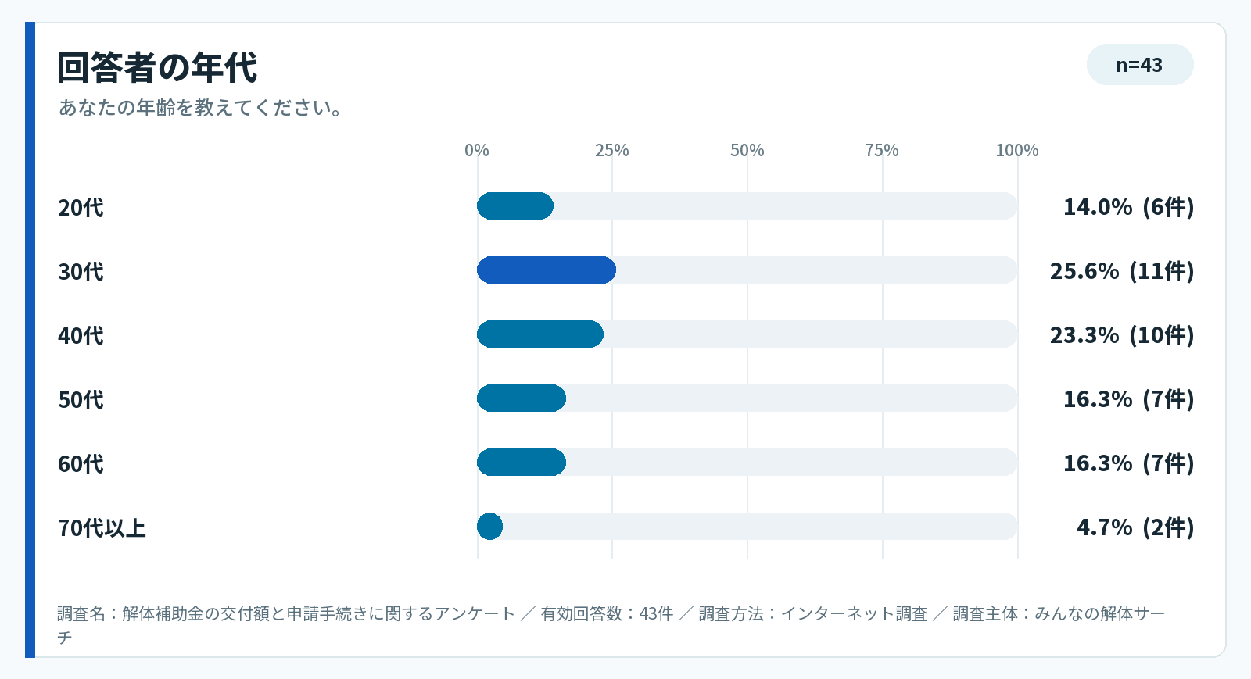Click the 20代 bar fill

515,206
